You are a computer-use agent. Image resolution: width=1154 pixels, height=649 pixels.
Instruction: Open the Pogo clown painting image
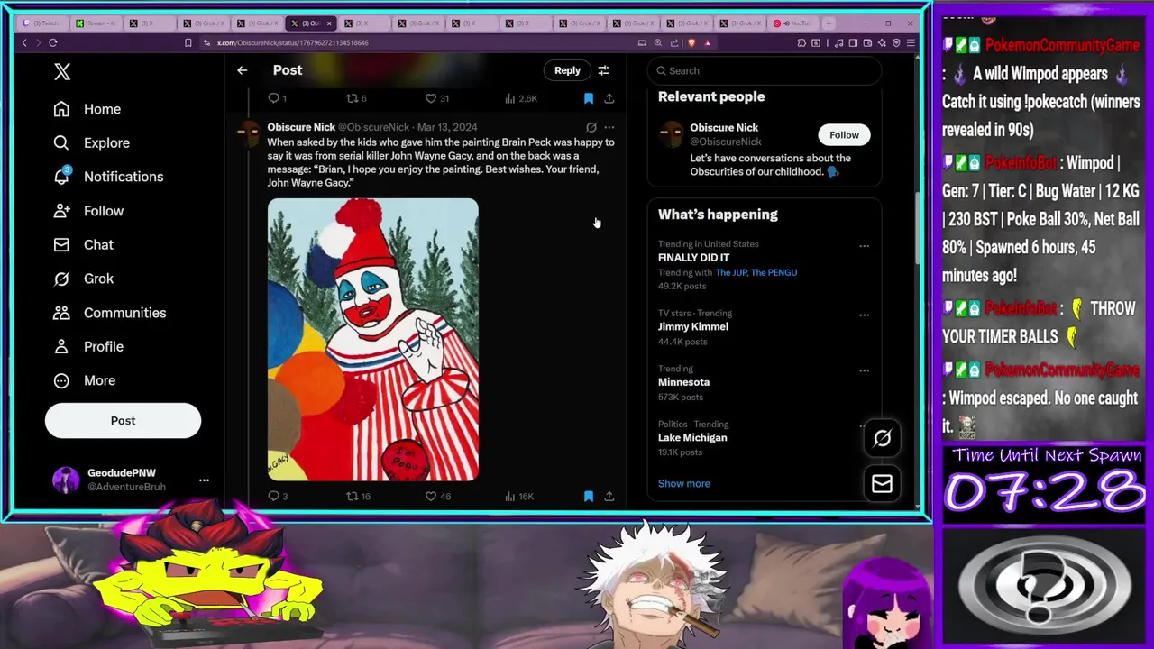(x=372, y=340)
